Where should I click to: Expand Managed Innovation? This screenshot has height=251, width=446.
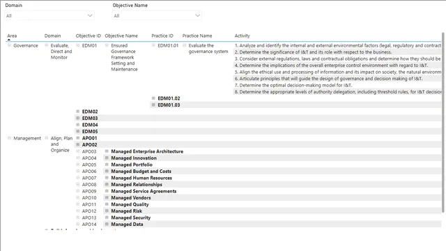click(x=107, y=158)
